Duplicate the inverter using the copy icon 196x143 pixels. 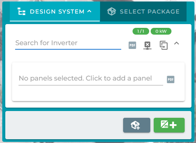(x=164, y=45)
